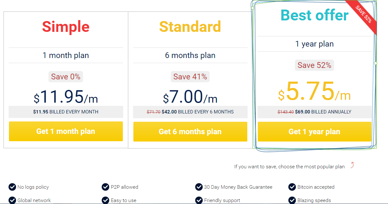
Task: Click the Save 41% badge
Action: [190, 76]
